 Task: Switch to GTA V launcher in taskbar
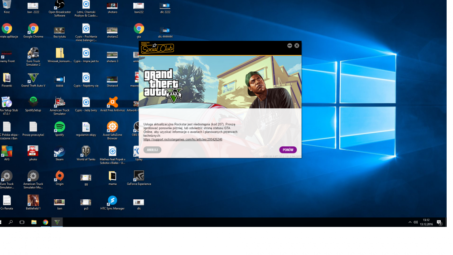[57, 222]
